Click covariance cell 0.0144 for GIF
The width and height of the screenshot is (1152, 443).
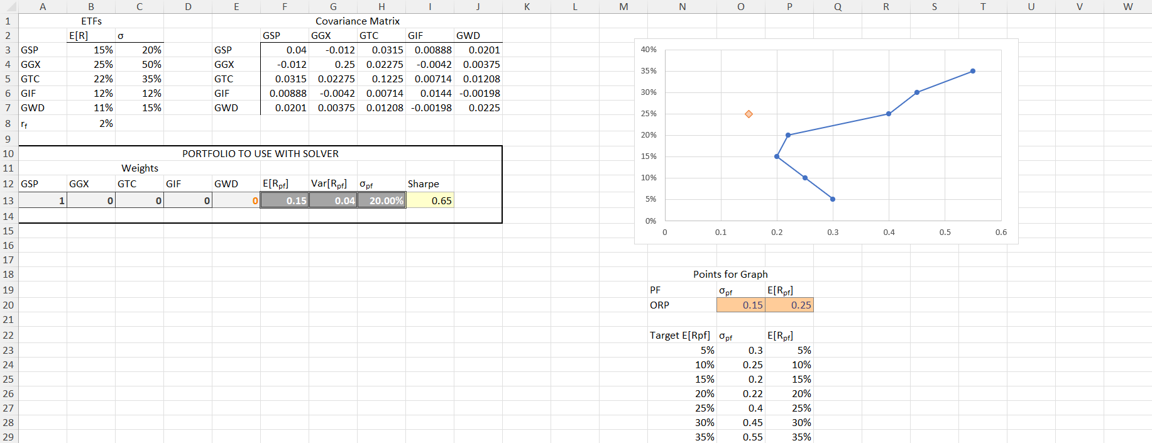pos(430,93)
